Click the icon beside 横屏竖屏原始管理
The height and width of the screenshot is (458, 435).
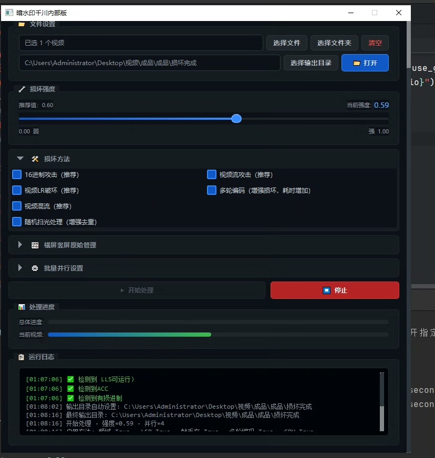(x=35, y=245)
